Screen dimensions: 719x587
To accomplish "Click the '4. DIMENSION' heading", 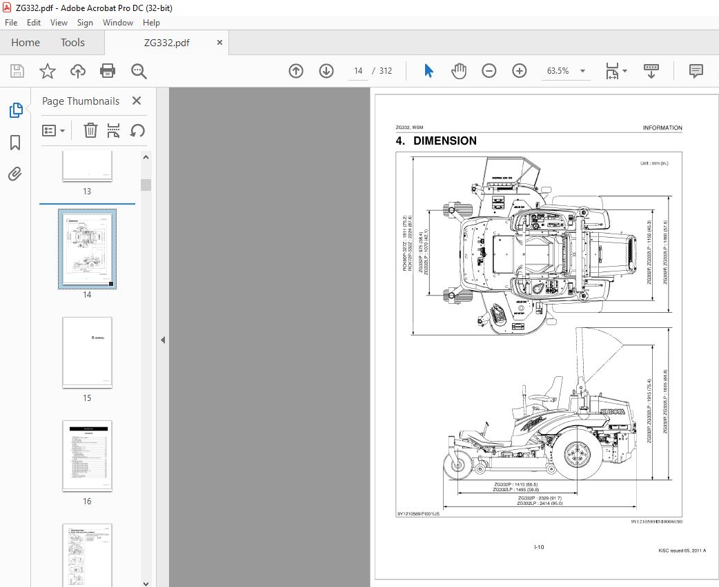I will click(x=436, y=141).
